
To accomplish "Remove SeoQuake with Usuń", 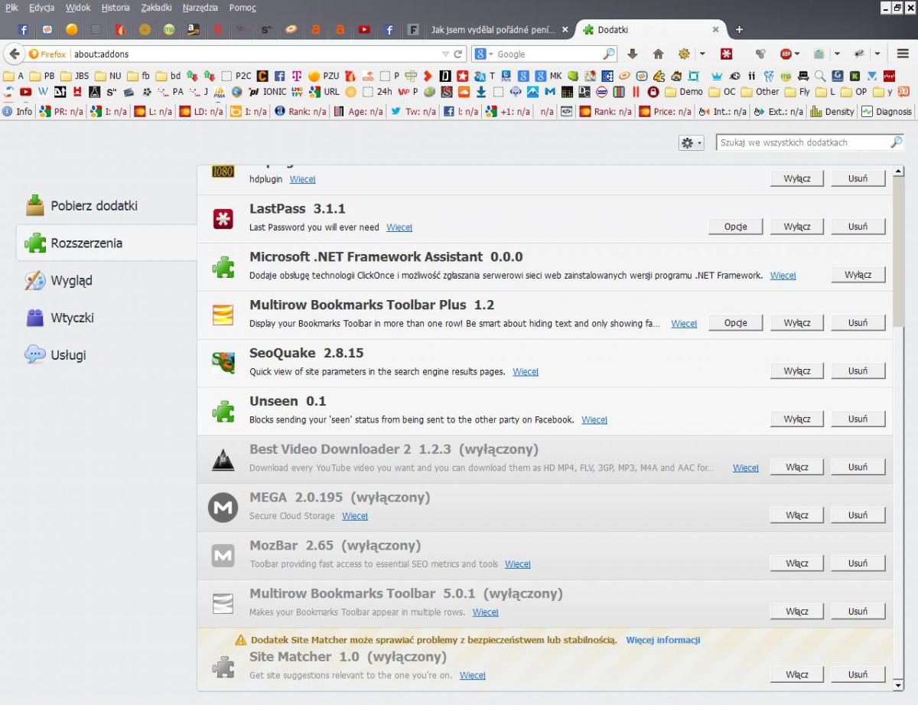I will 858,371.
